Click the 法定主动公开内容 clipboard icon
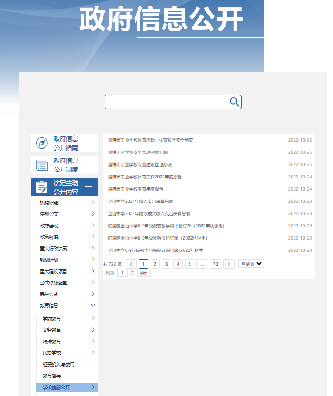 point(41,187)
